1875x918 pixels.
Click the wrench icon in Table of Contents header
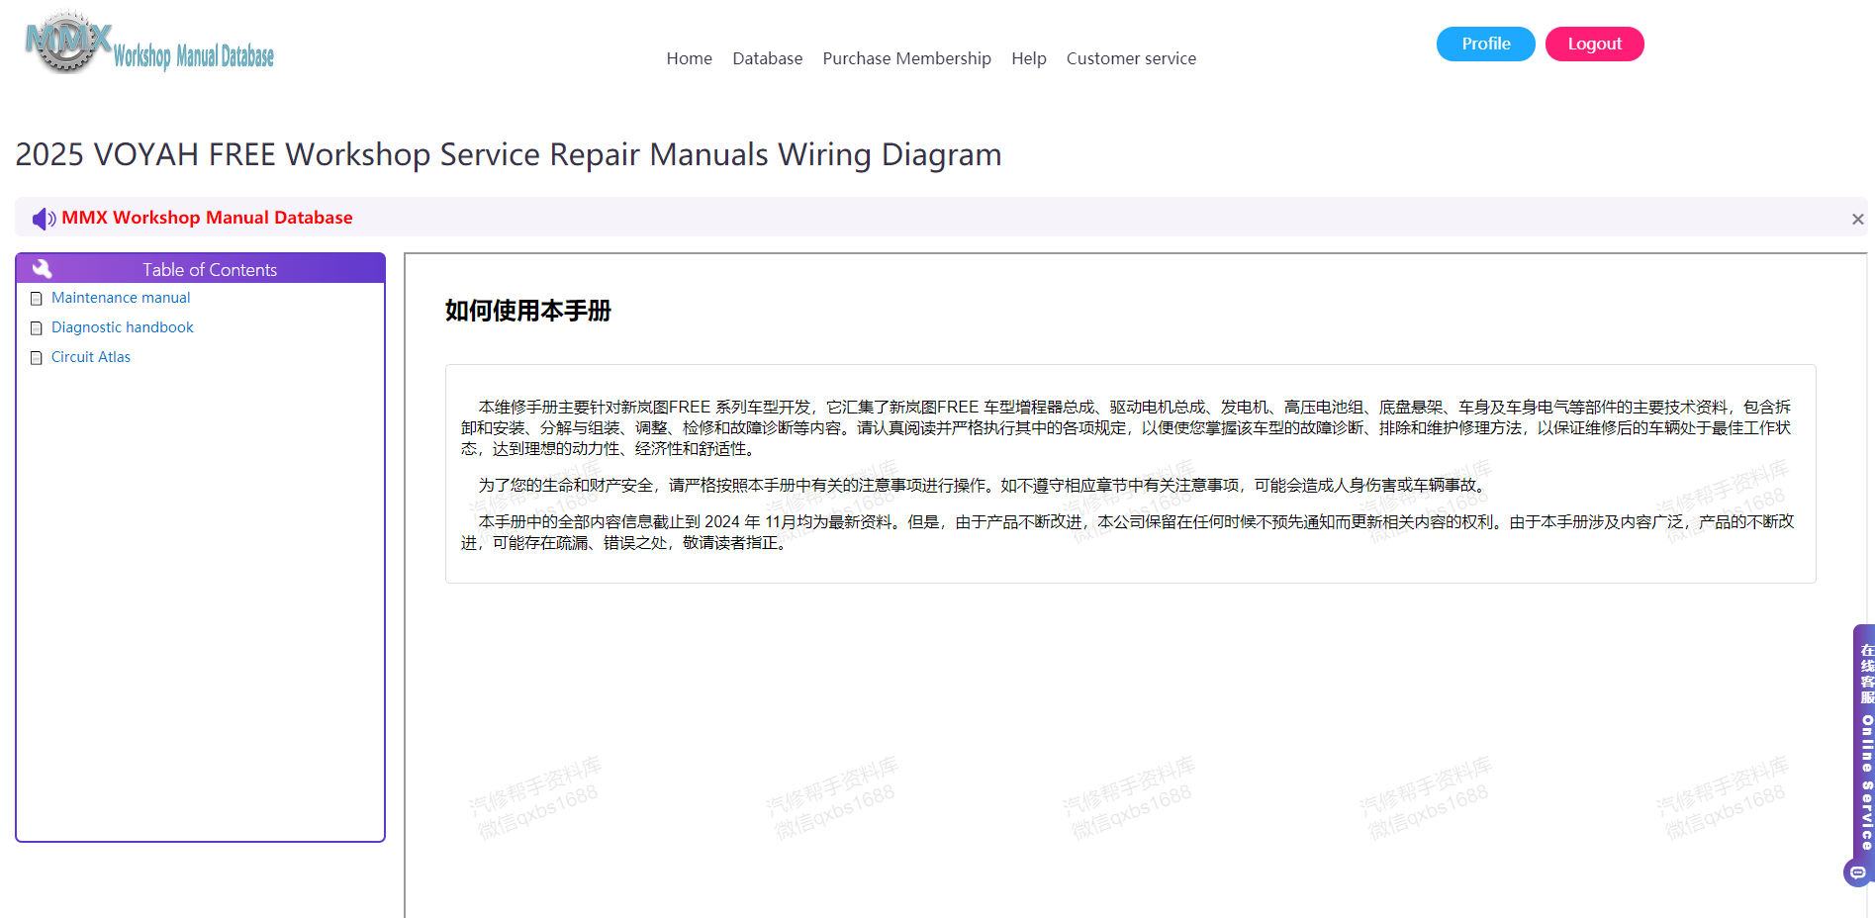coord(42,268)
